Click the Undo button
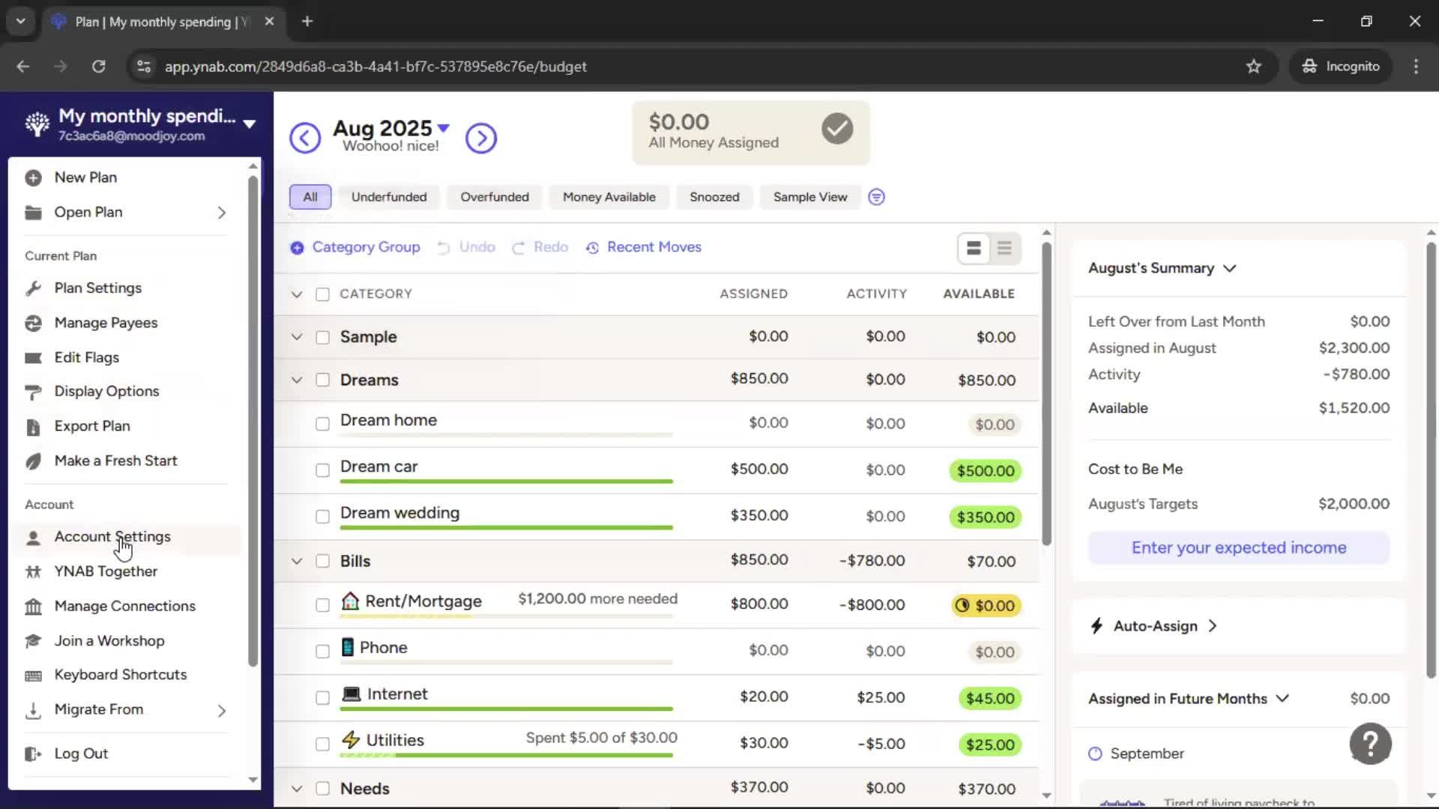Screen dimensions: 1439x809 tap(466, 247)
